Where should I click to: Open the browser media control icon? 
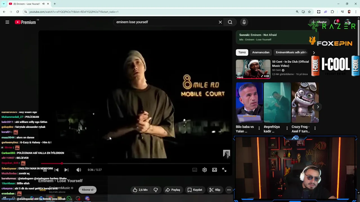click(x=342, y=12)
